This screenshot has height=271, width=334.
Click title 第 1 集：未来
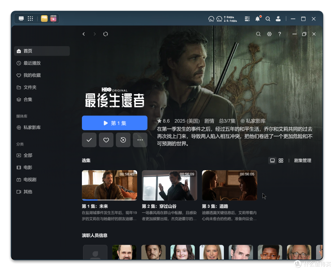click(x=95, y=206)
